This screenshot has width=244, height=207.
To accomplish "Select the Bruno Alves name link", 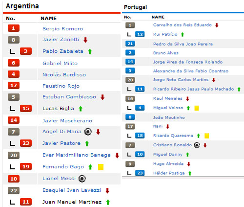I will [x=166, y=53].
